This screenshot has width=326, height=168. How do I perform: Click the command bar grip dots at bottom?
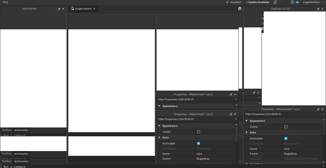tap(1, 166)
